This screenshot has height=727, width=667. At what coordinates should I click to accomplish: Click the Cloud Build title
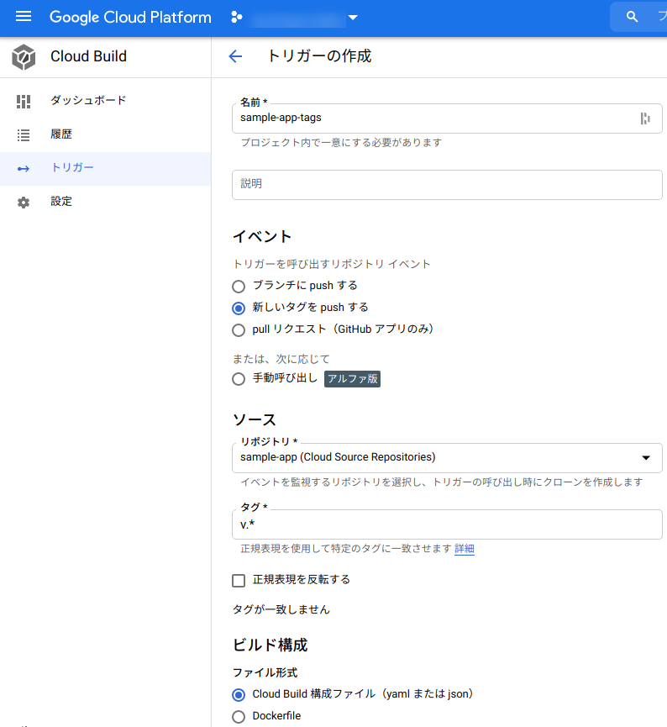[88, 56]
